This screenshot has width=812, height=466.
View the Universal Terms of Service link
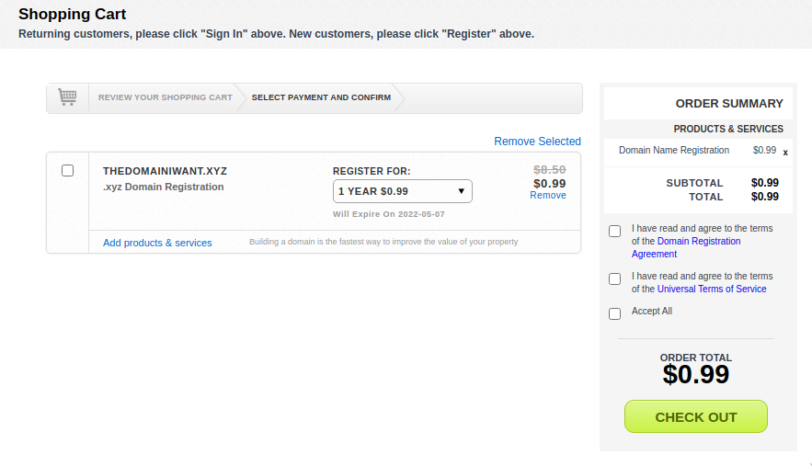point(712,289)
